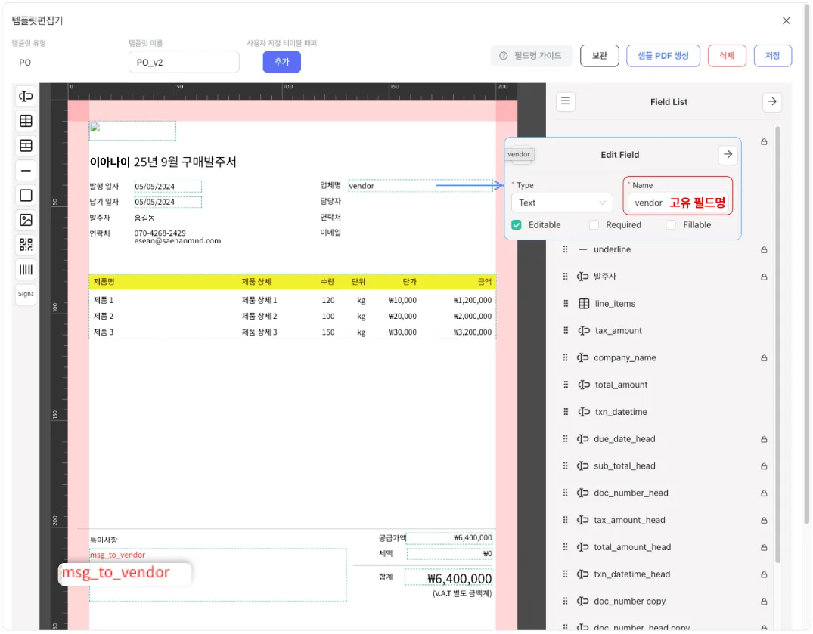
Task: Select the text field tool
Action: 26,96
